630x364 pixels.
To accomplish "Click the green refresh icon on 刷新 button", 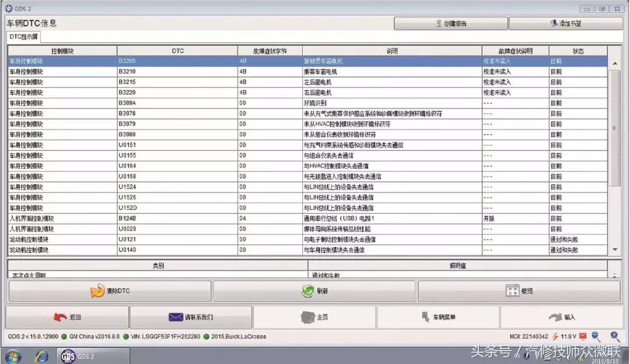I will (x=307, y=290).
